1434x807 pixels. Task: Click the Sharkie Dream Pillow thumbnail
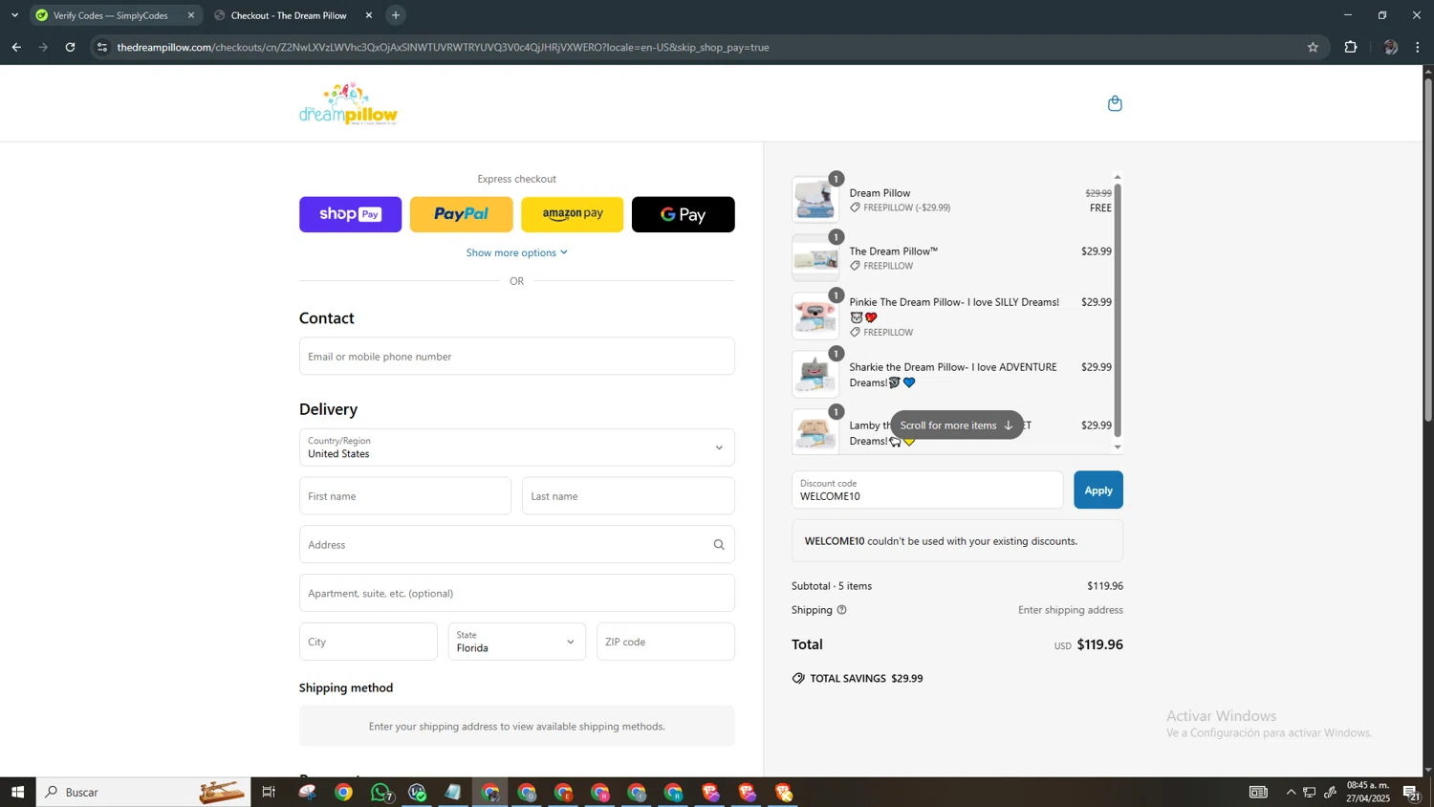click(x=815, y=375)
